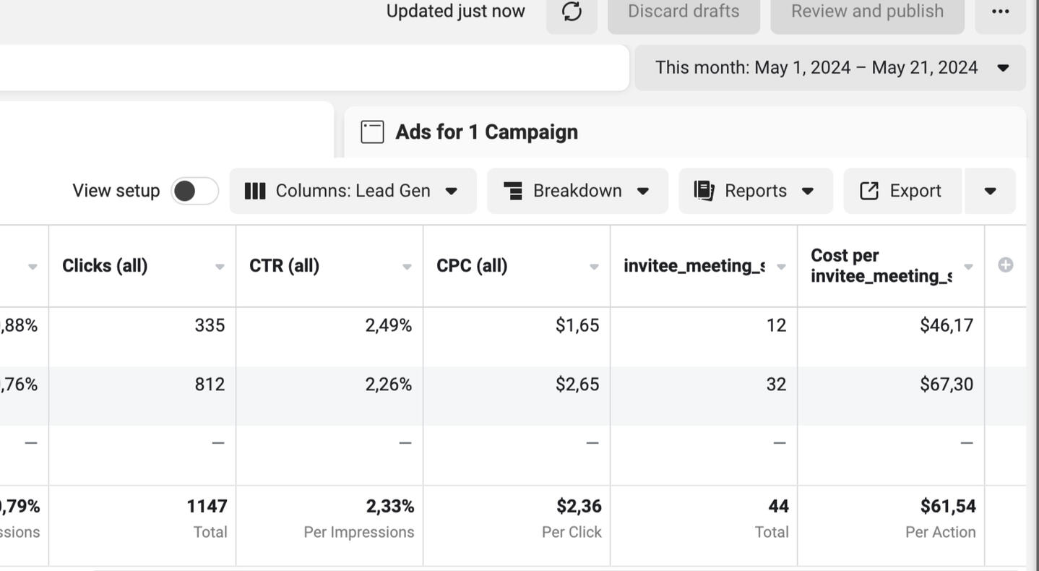Click the plus icon to add column
Viewport: 1039px width, 571px height.
(x=1005, y=265)
